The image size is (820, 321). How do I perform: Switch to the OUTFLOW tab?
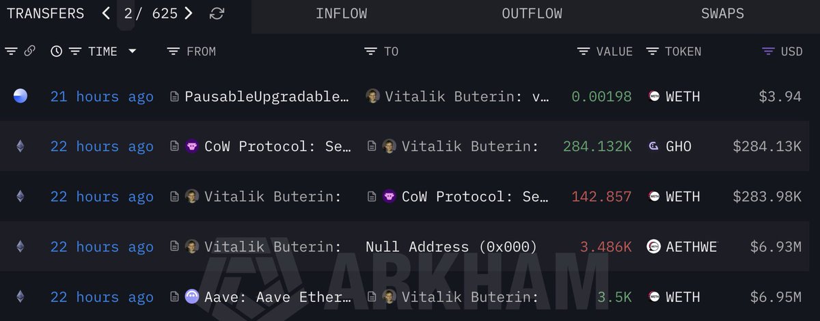coord(532,14)
